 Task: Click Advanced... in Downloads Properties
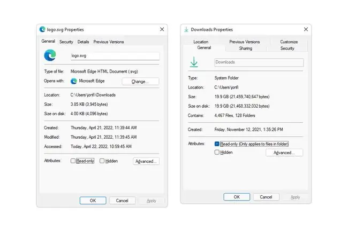284,153
